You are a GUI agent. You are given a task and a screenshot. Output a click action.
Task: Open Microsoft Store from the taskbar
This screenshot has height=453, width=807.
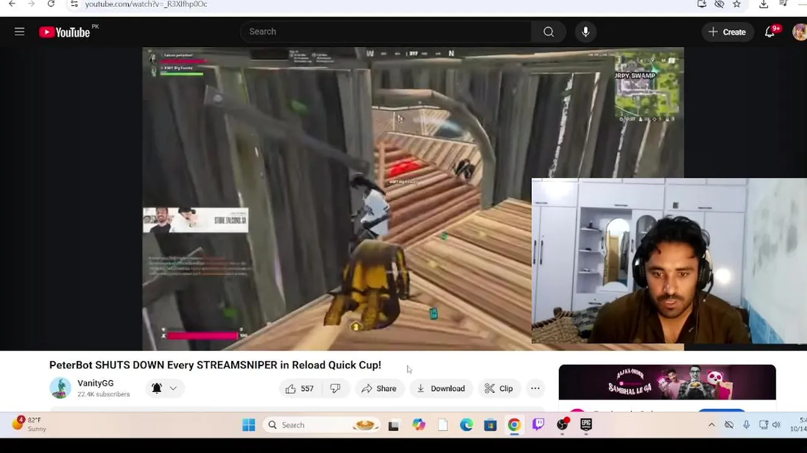pyautogui.click(x=490, y=425)
